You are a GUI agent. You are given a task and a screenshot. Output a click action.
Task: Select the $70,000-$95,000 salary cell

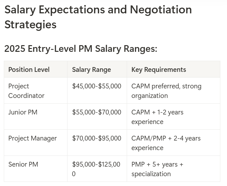97,138
